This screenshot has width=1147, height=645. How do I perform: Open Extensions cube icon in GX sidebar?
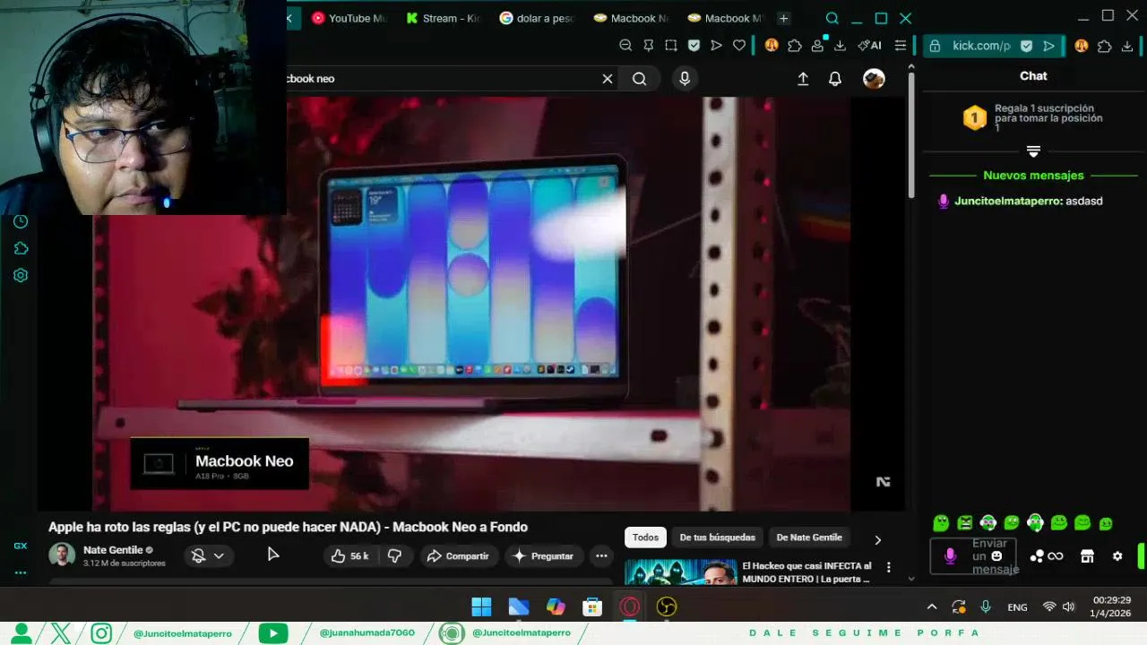(21, 248)
